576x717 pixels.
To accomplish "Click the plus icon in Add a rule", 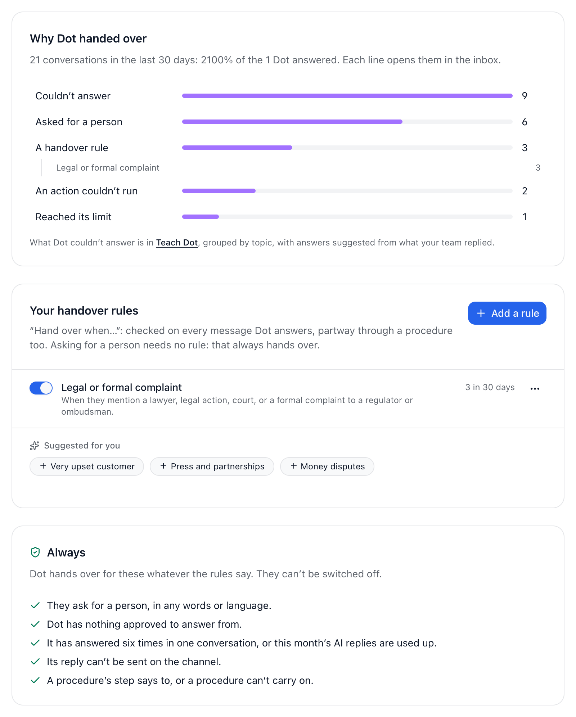I will pos(481,313).
